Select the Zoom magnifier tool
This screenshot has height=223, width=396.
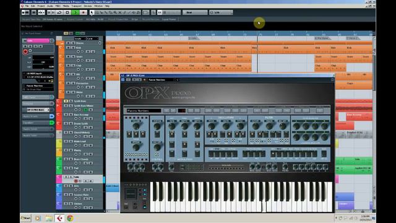pos(114,12)
